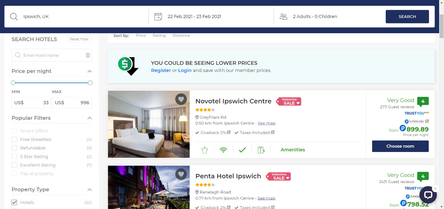
Task: Click the guests people icon
Action: click(x=283, y=17)
